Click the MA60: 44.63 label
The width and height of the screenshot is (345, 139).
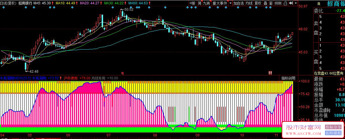pos(138,3)
